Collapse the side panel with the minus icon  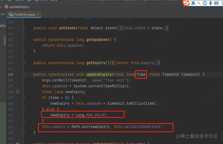[3, 14]
